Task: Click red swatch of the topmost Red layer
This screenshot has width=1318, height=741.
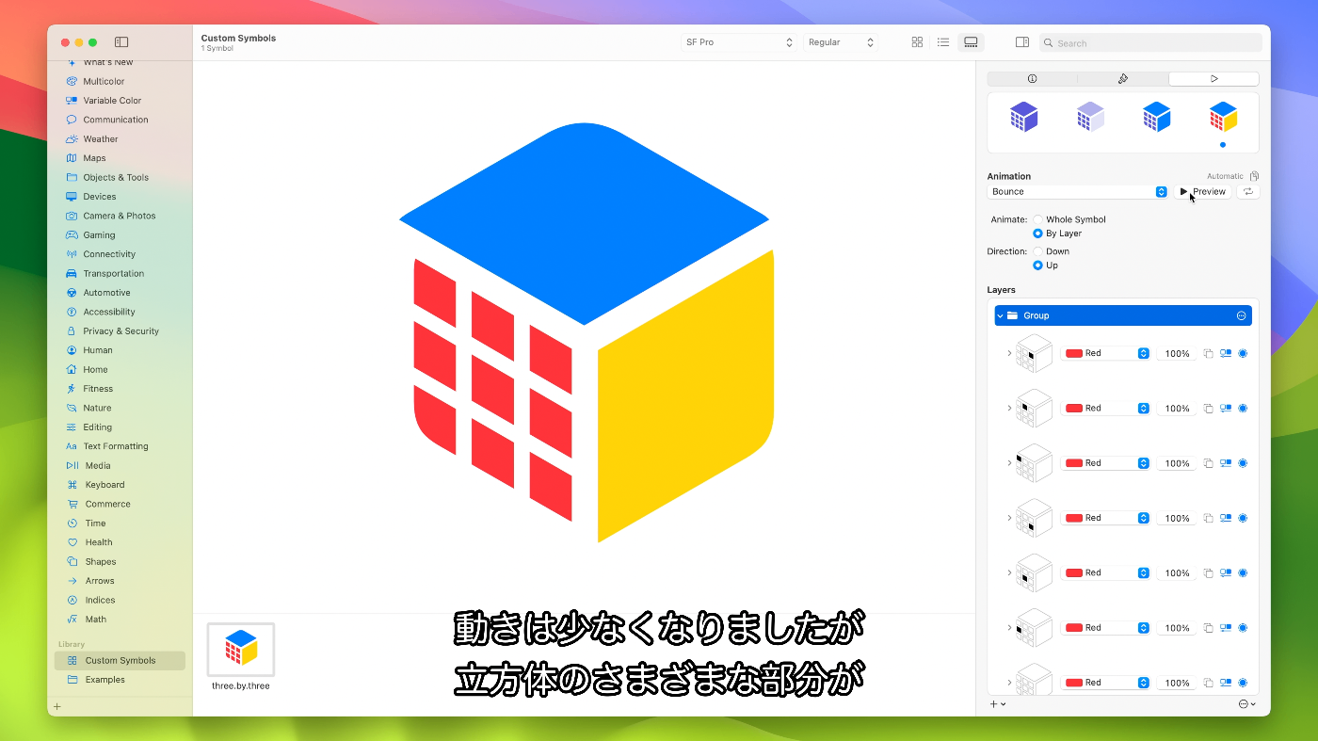Action: click(x=1073, y=354)
